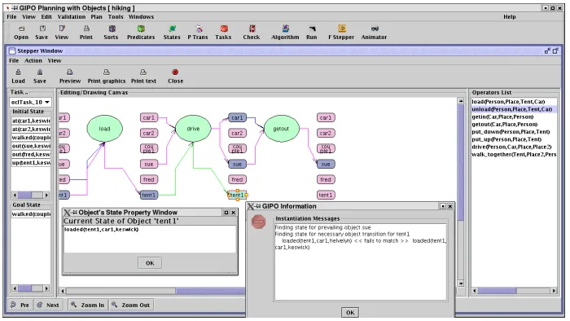Click the Zoom In button

tap(87, 305)
